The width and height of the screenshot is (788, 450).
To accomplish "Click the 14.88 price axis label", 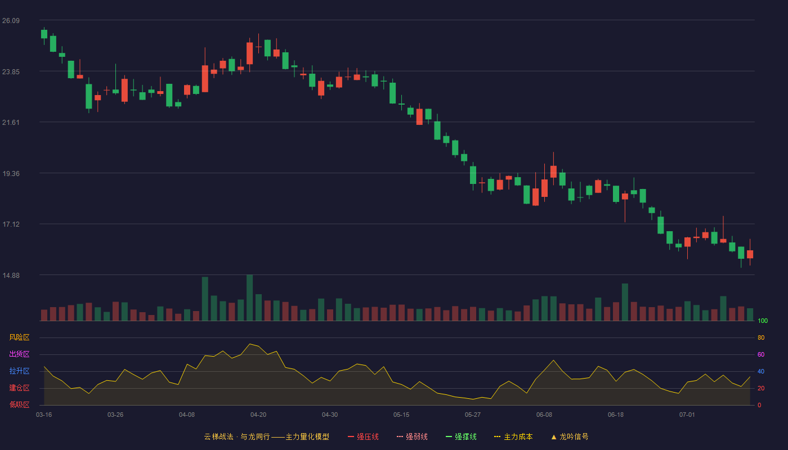I will [11, 276].
